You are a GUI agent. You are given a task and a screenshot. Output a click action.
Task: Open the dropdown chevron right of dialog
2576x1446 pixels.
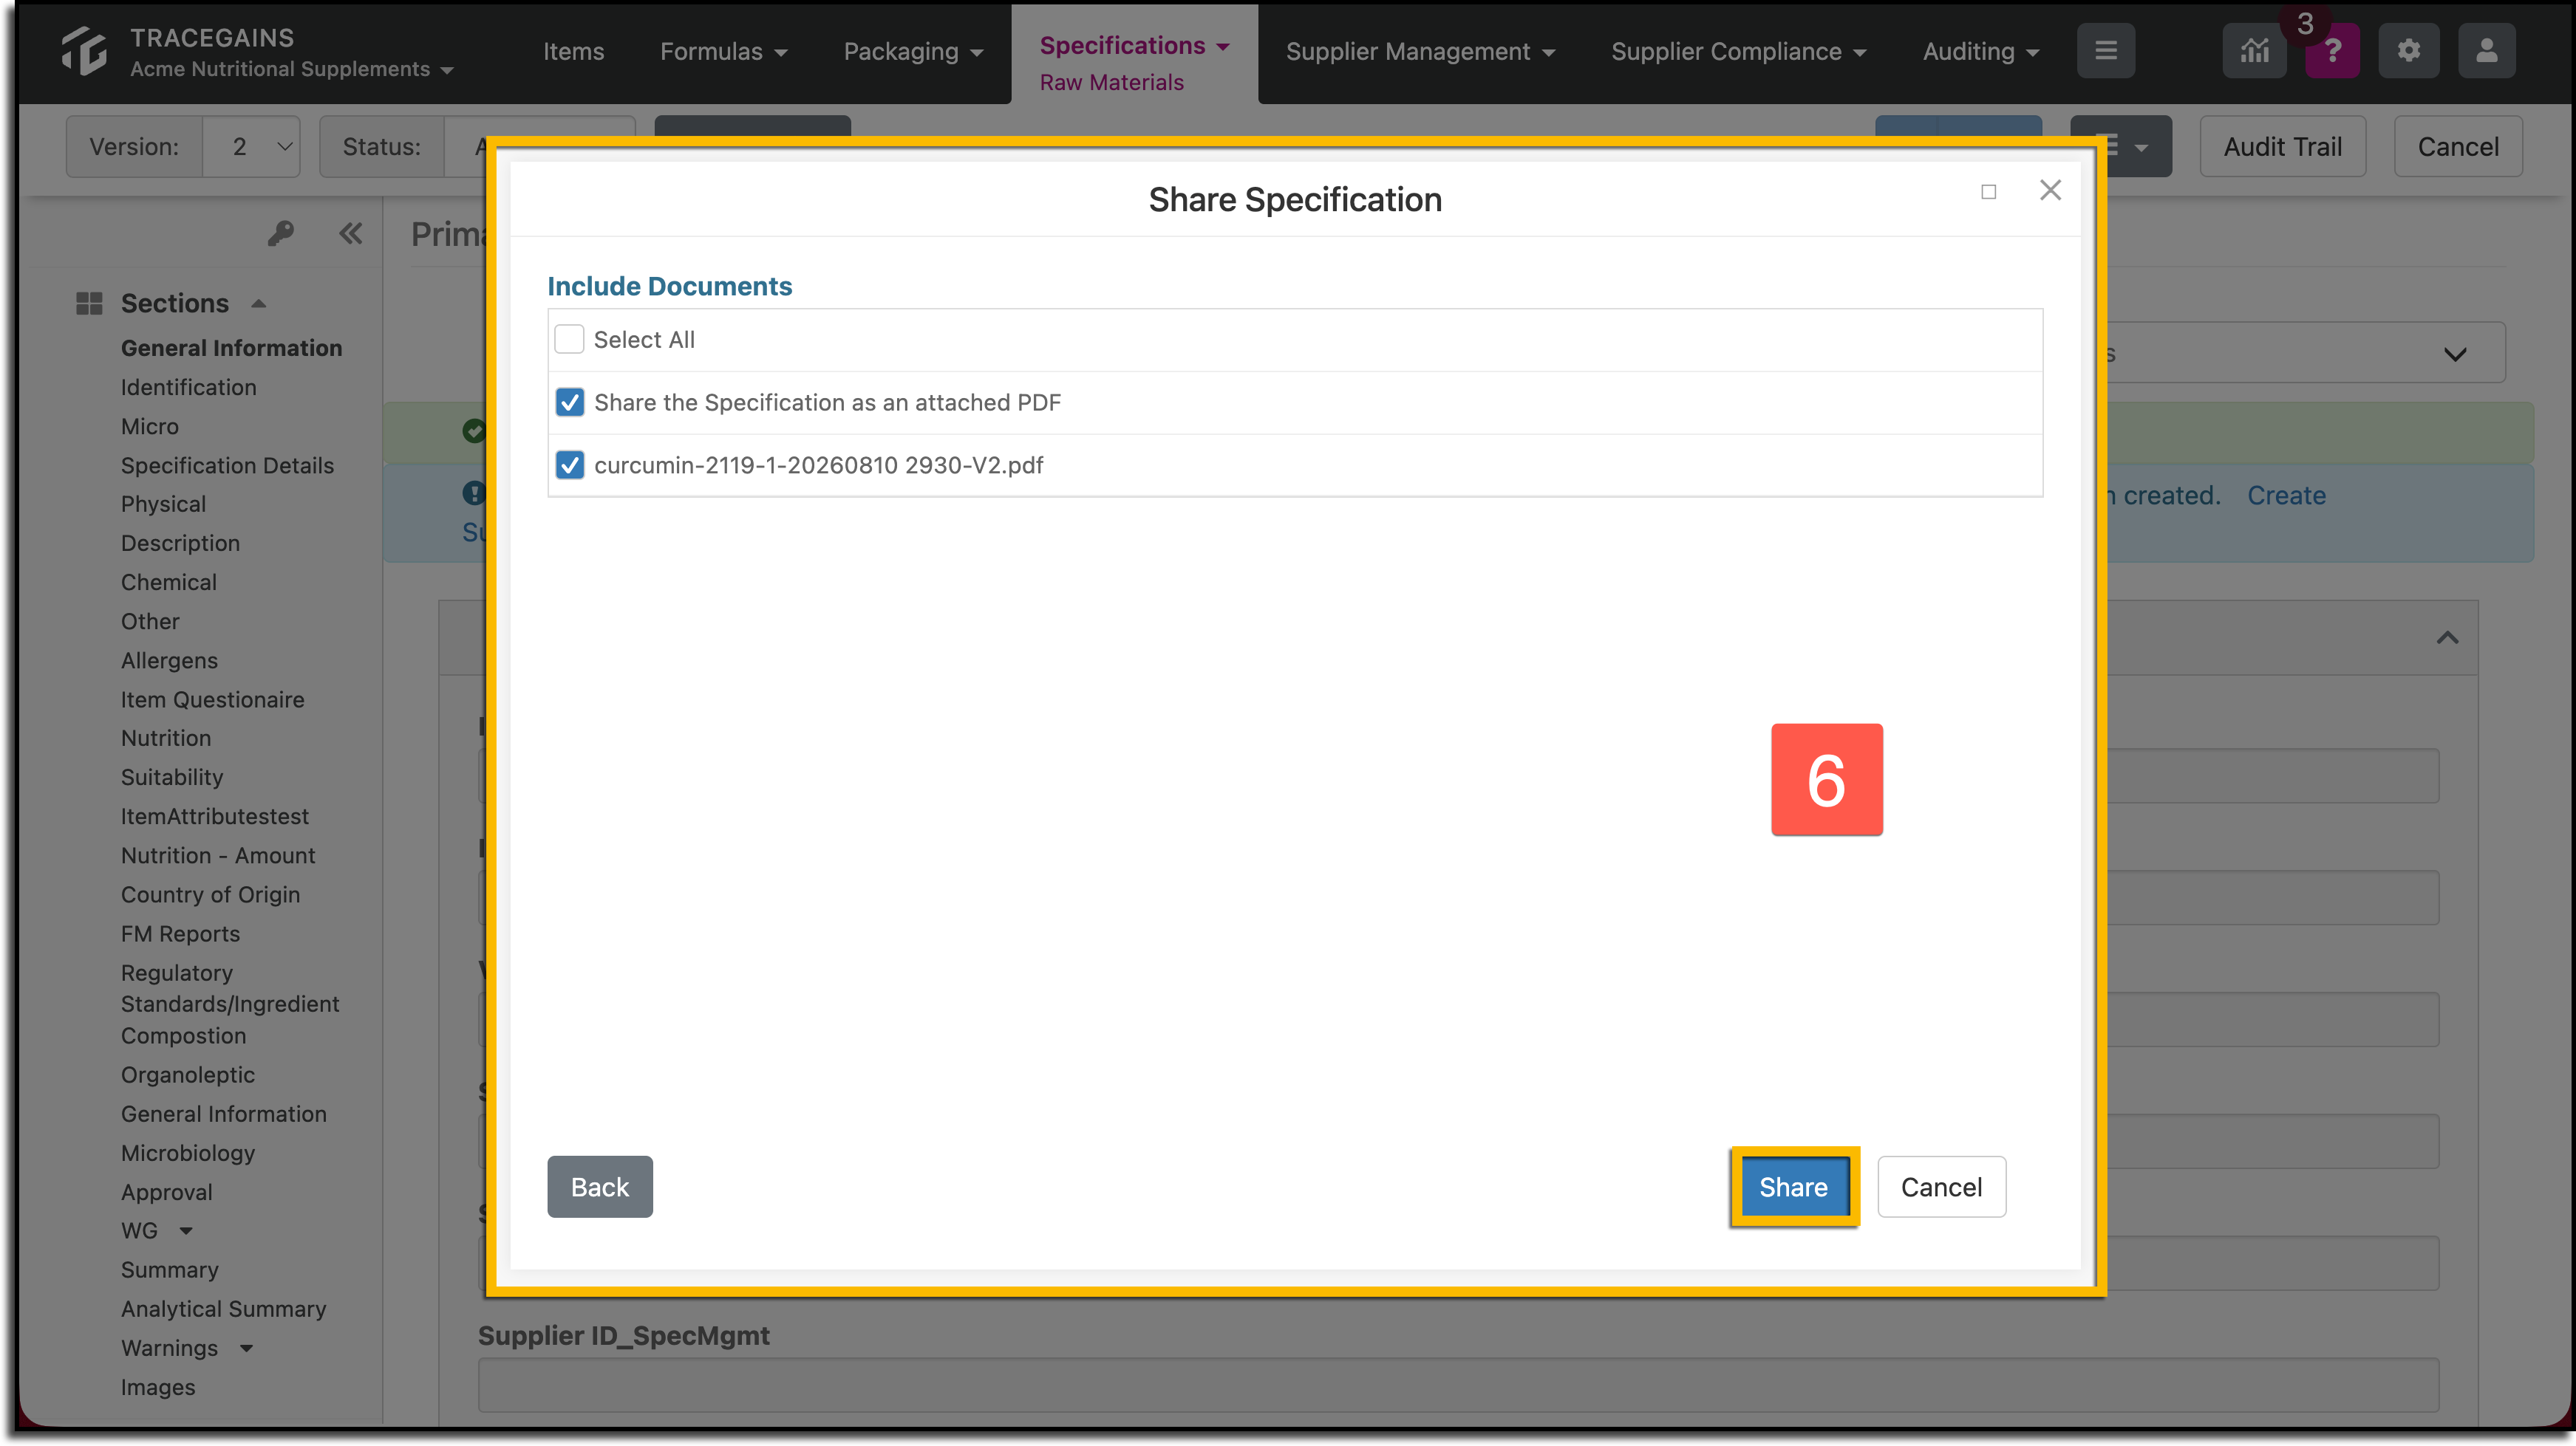click(2455, 354)
